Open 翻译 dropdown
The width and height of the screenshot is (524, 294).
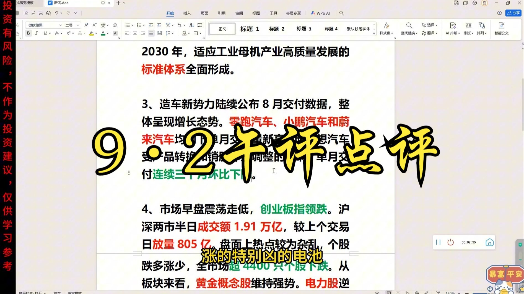429,33
